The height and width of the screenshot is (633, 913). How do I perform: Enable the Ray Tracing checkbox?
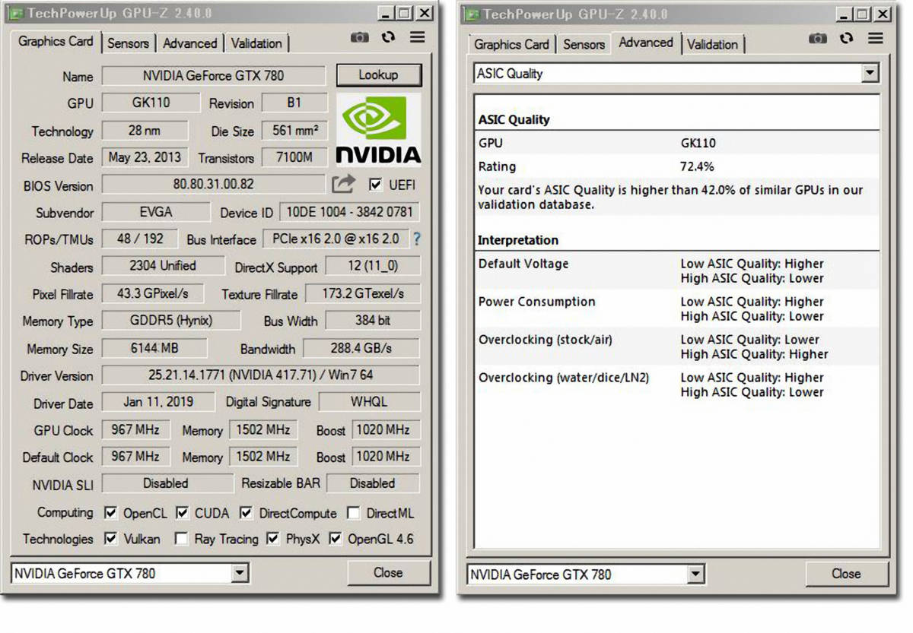point(180,539)
